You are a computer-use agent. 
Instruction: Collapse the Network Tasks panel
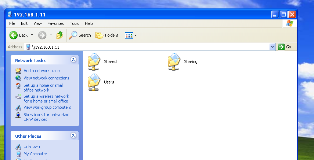pyautogui.click(x=73, y=60)
